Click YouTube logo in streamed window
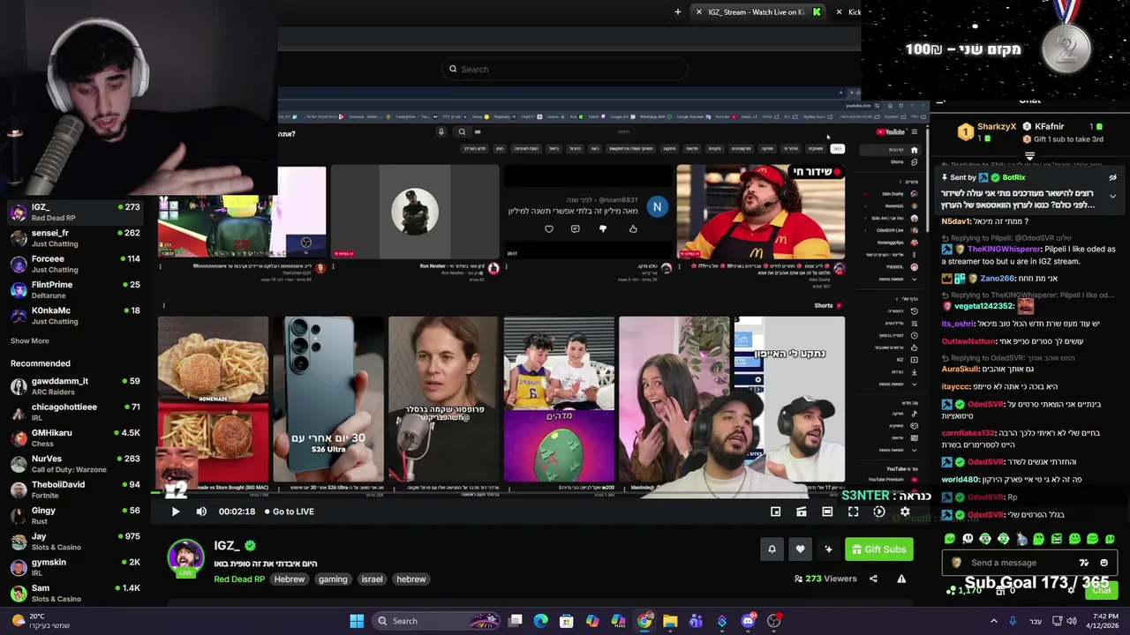1130x635 pixels. [891, 132]
